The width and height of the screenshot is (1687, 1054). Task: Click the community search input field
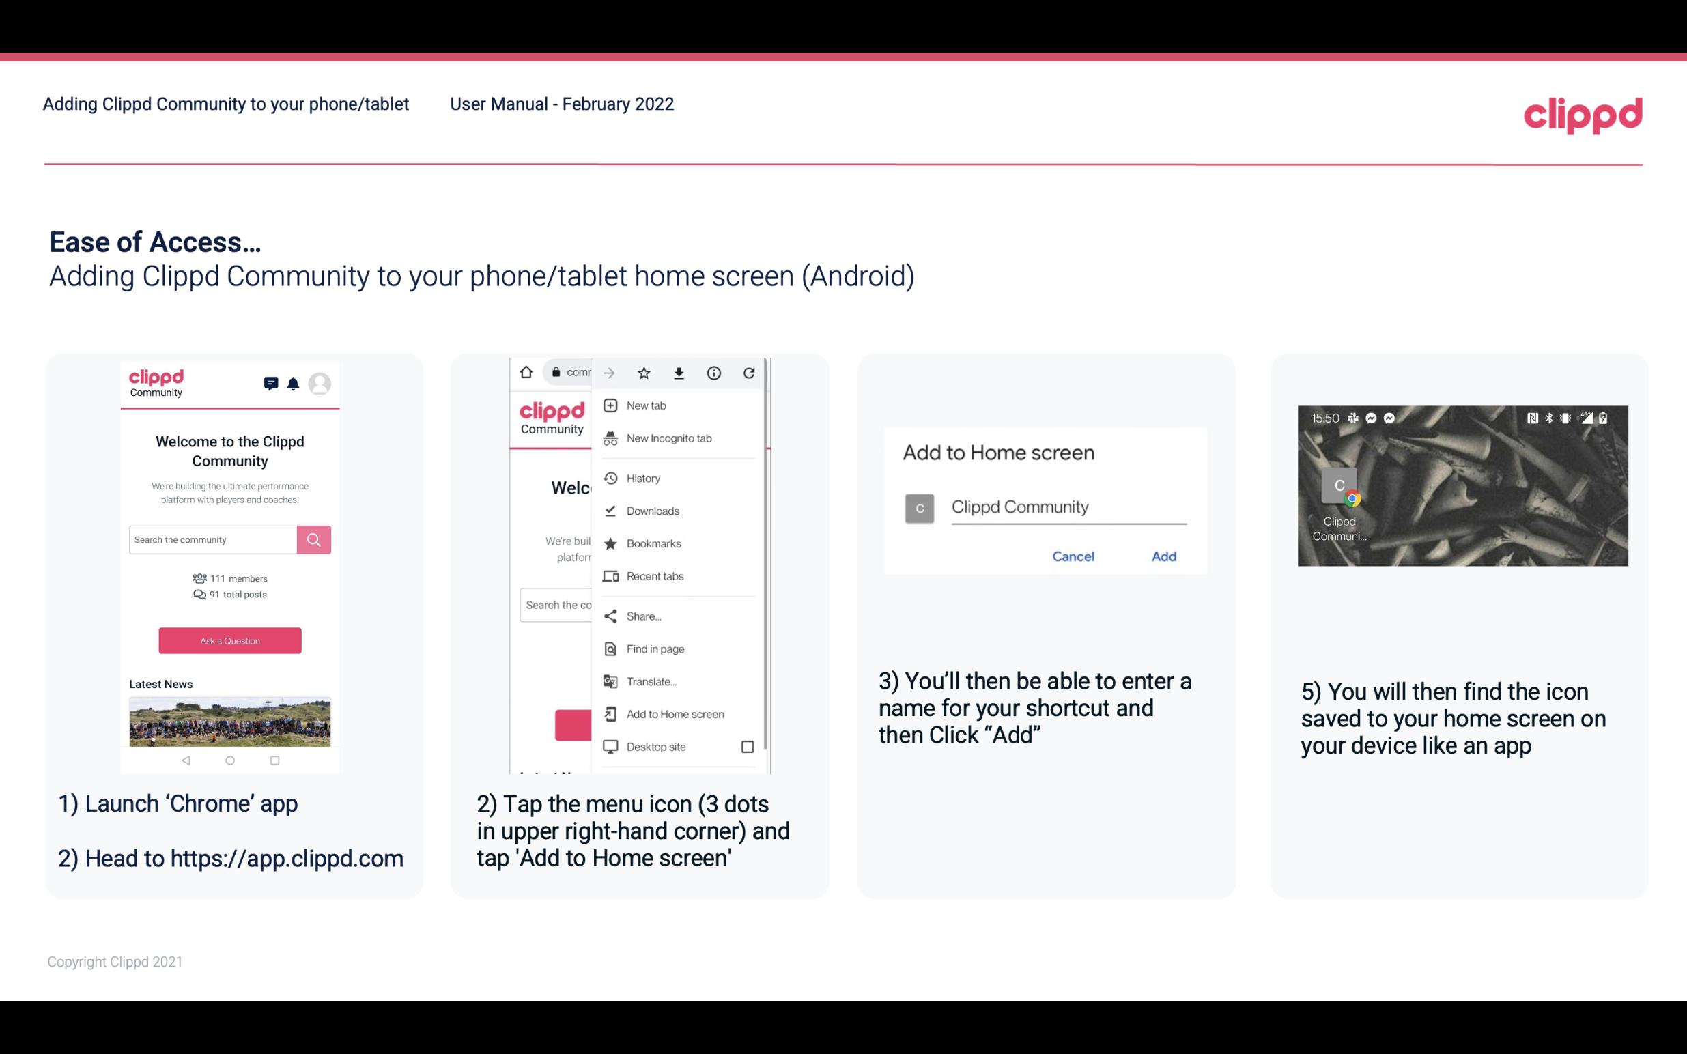click(212, 539)
